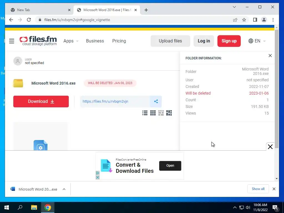
Task: Click the red Download button
Action: (x=41, y=102)
